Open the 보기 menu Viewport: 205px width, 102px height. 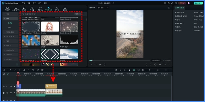tap(40, 3)
